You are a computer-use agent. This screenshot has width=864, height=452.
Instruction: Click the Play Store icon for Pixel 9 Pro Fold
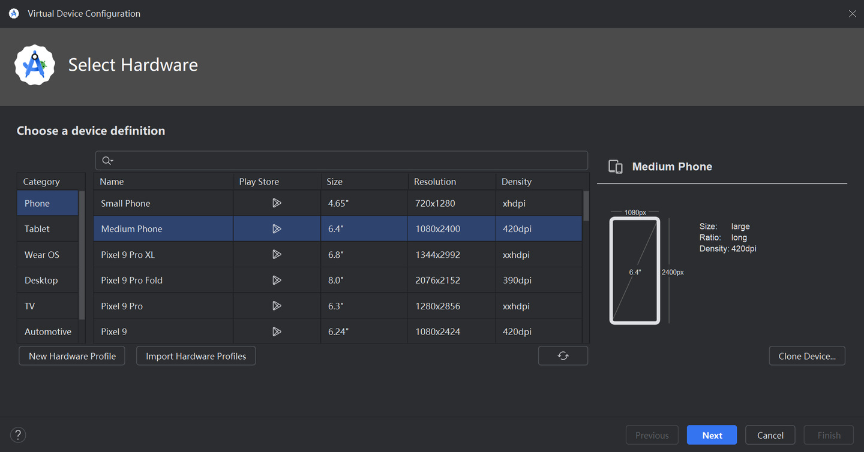point(277,280)
